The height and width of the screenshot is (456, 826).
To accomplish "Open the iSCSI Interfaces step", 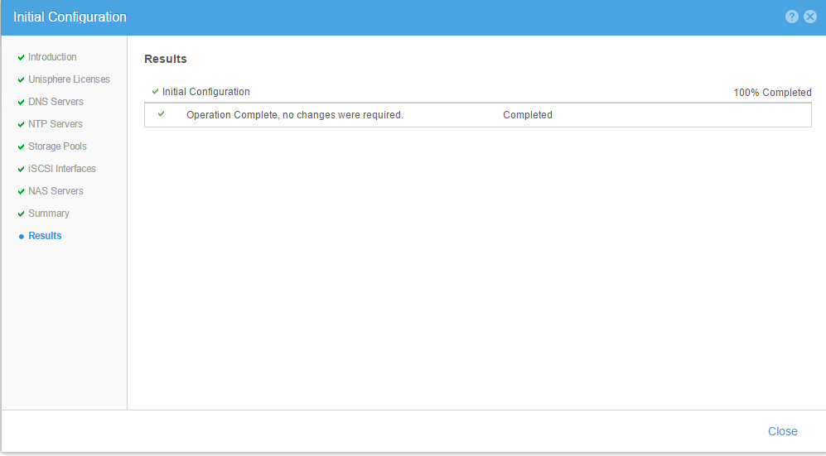I will [x=62, y=169].
